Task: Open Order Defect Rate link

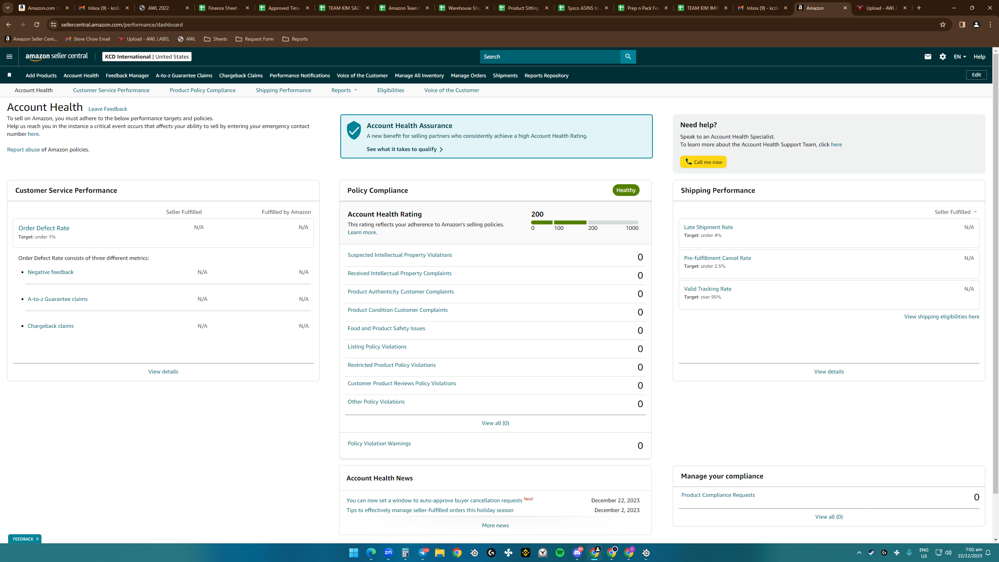Action: pos(44,228)
